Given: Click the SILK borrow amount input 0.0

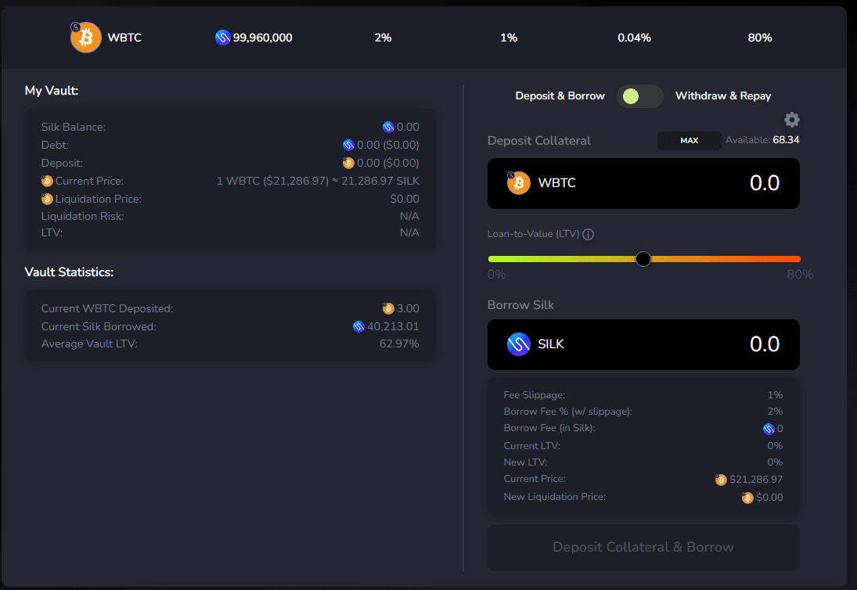Looking at the screenshot, I should [x=764, y=344].
